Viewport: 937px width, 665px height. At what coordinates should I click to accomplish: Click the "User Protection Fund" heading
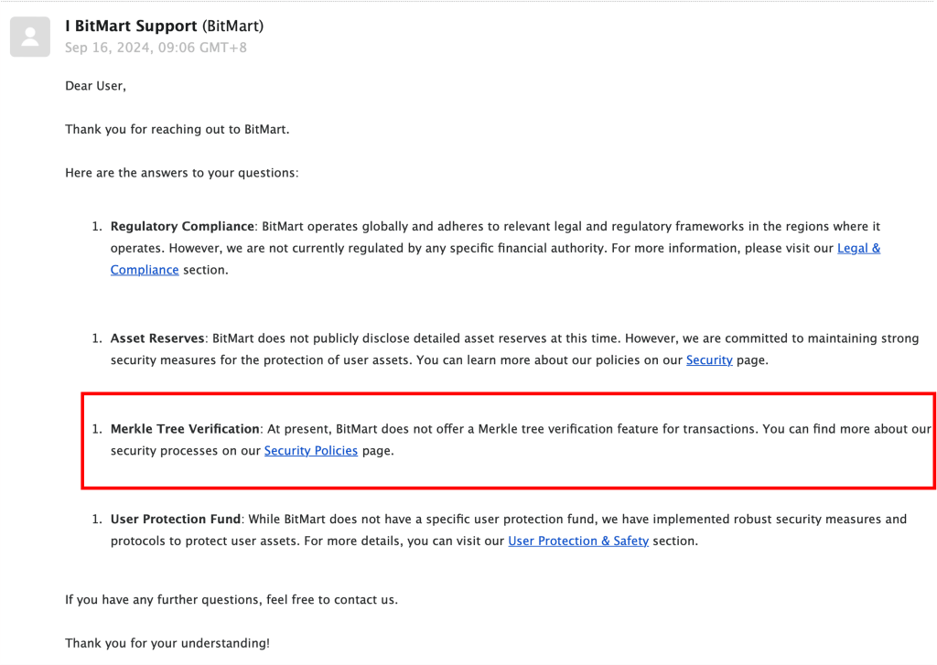click(x=175, y=520)
